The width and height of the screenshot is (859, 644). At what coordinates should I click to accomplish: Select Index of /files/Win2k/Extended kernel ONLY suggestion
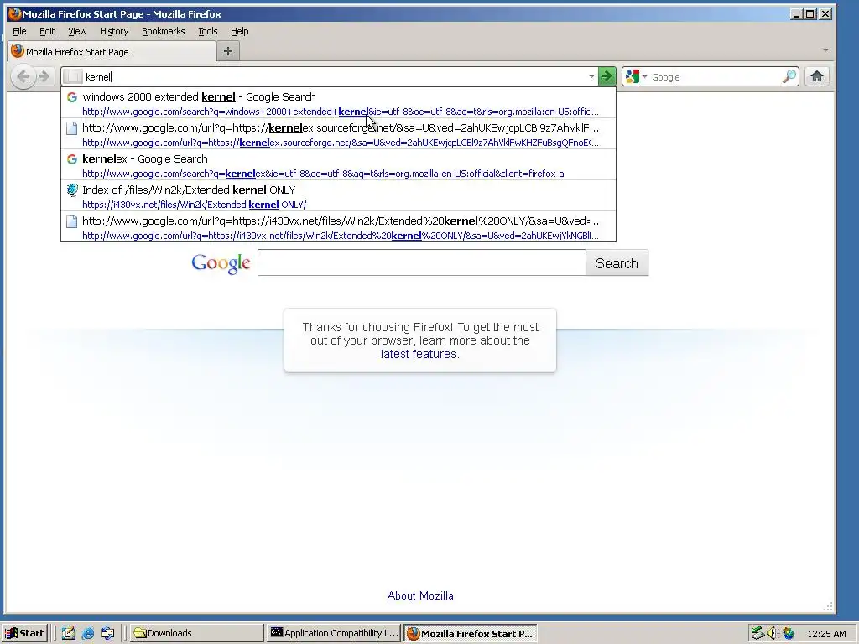pos(339,196)
